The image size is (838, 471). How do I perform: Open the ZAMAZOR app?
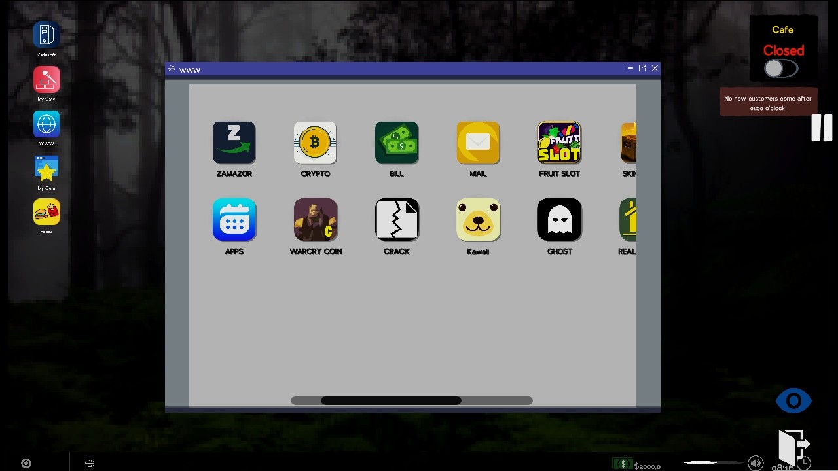coord(234,143)
